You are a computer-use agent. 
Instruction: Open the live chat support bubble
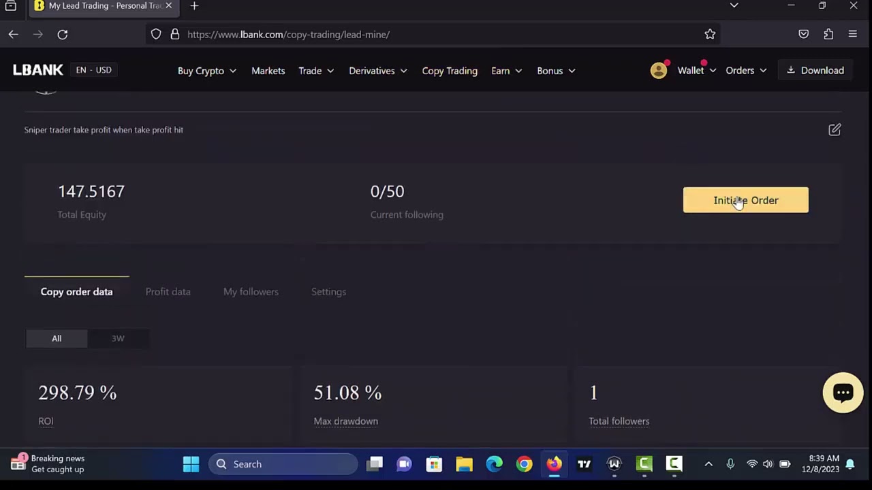coord(843,392)
